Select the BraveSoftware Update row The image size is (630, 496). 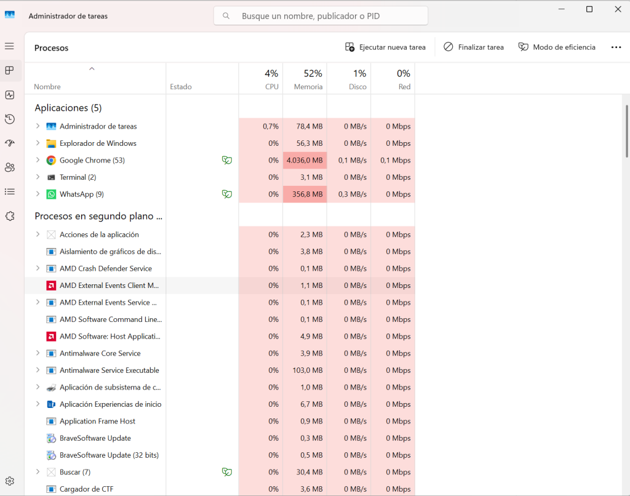220,438
